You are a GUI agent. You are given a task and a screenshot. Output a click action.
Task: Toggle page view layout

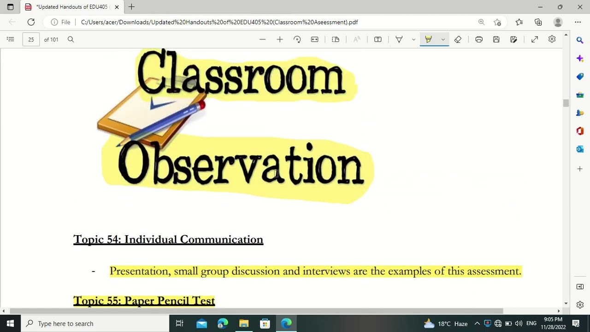click(336, 39)
